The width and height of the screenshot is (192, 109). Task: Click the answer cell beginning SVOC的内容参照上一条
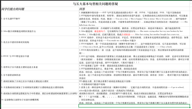[134, 56]
